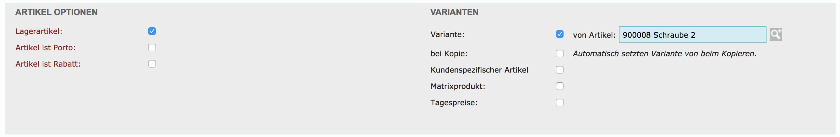
Task: Focus the von Artikel input field
Action: pos(692,35)
